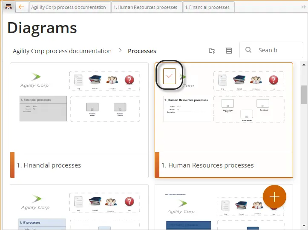The width and height of the screenshot is (308, 230).
Task: Open 1. Financial processes diagram thumbnail
Action: tap(79, 107)
